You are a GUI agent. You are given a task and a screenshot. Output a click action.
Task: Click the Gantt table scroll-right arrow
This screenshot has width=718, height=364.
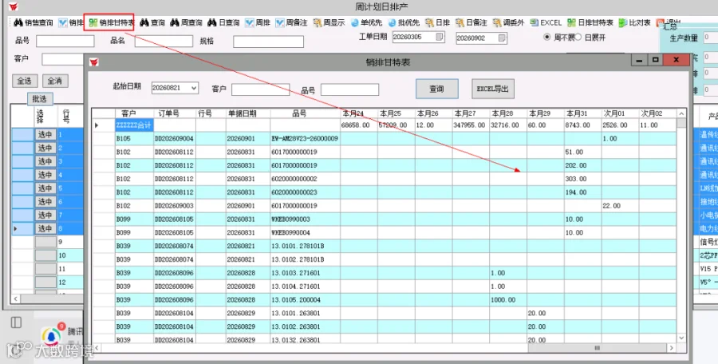tap(672, 348)
